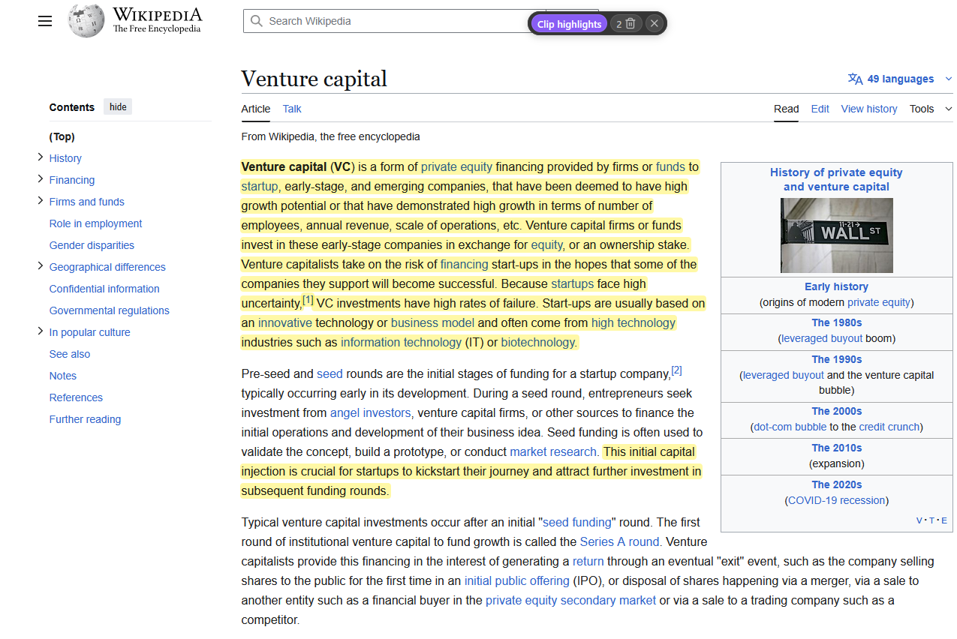Open the Edit tab

(x=820, y=109)
